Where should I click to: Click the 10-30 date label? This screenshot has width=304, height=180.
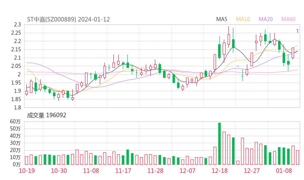(x=59, y=171)
